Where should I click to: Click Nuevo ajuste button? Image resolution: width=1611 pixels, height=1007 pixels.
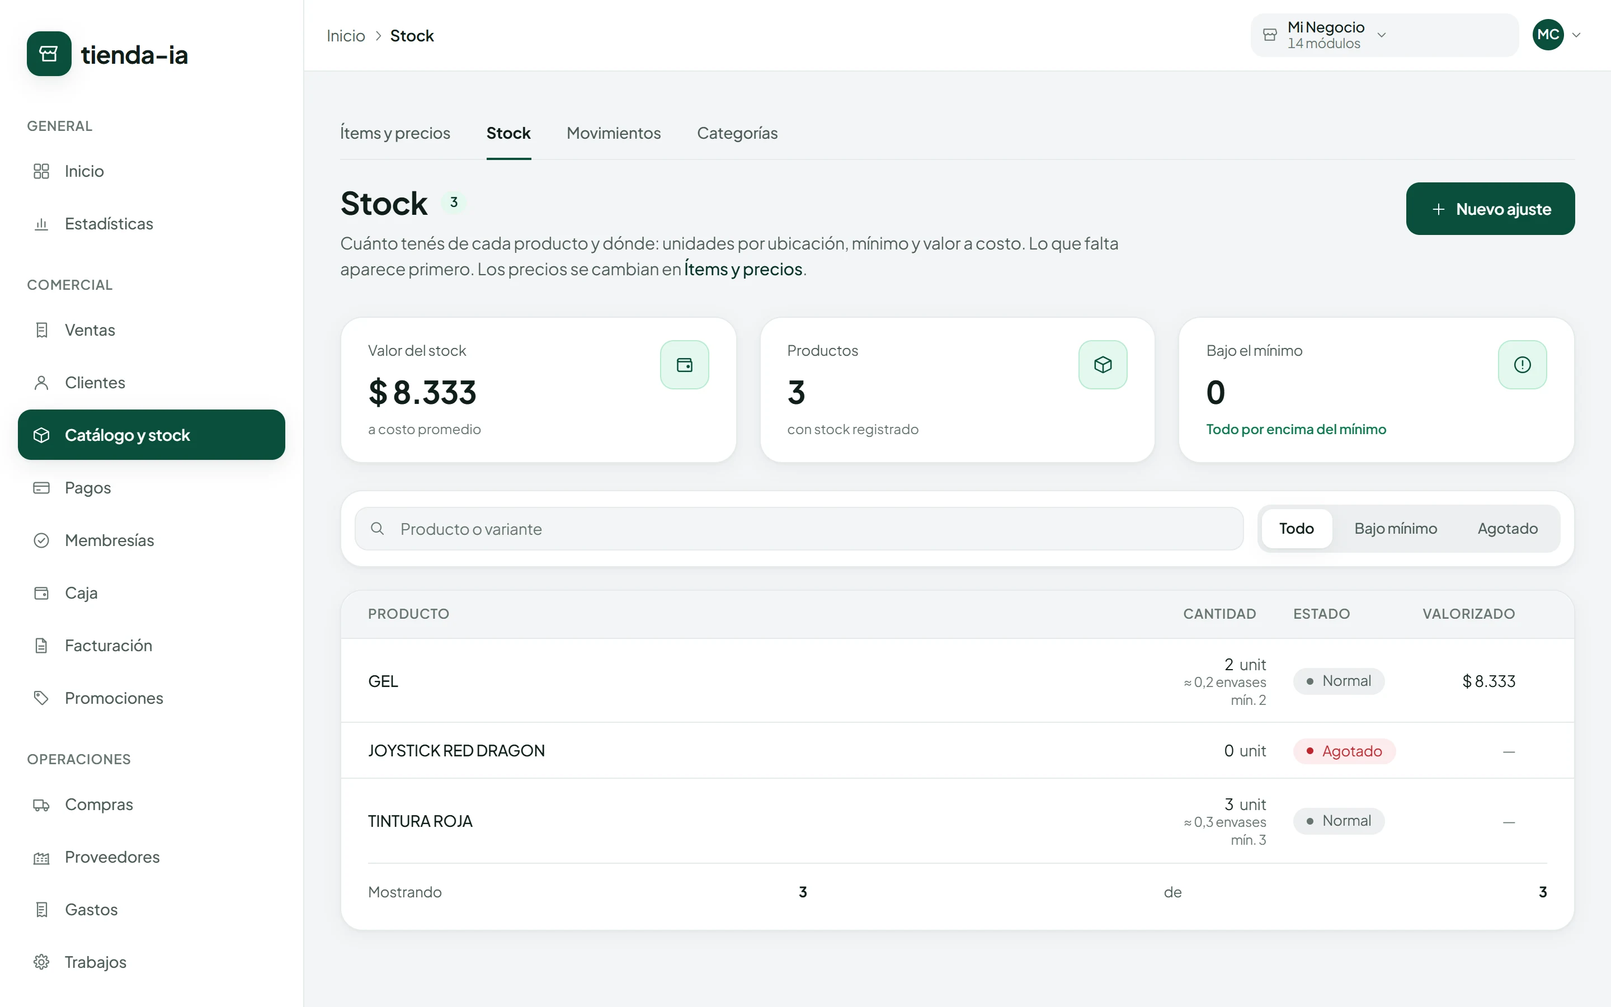[1491, 209]
